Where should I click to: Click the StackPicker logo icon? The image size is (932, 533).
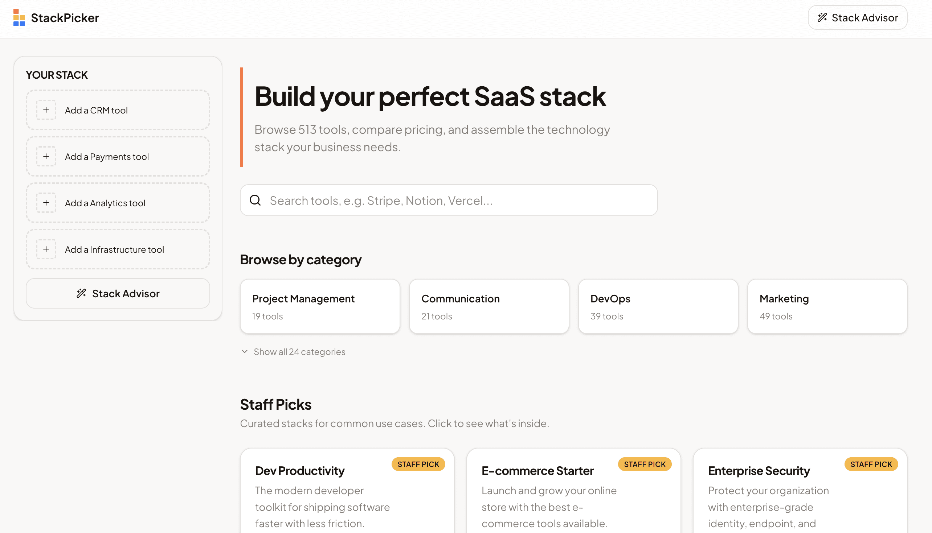pos(19,17)
